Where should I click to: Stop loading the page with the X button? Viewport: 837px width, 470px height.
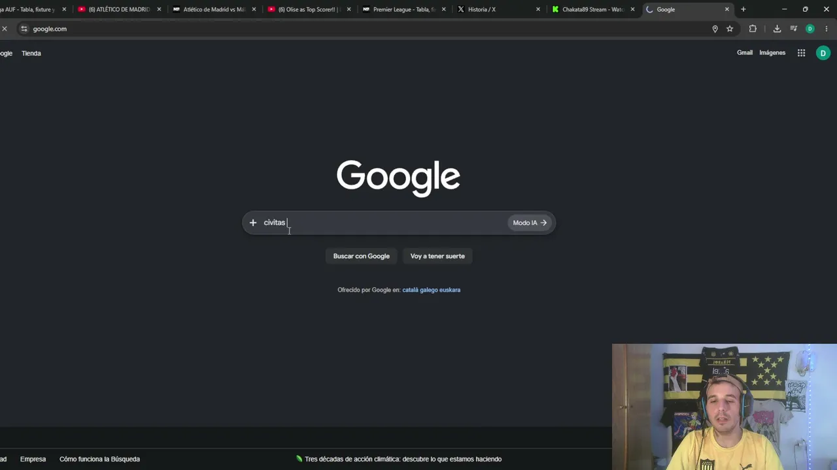tap(5, 29)
